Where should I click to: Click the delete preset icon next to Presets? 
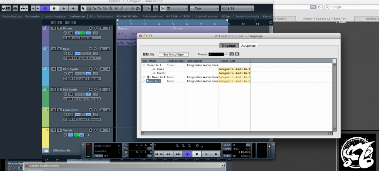click(x=237, y=54)
